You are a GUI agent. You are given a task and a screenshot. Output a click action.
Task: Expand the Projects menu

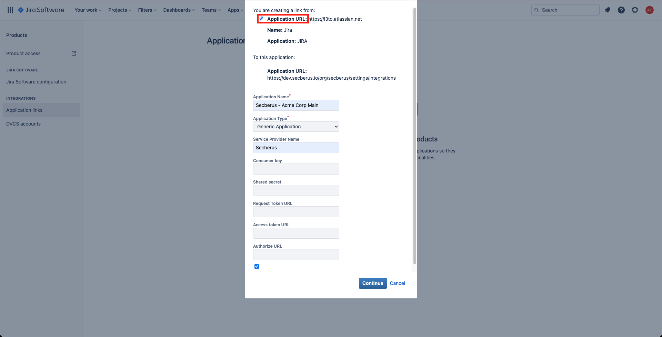click(x=120, y=10)
